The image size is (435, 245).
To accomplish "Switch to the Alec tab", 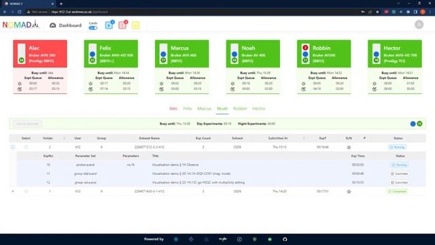I will click(174, 109).
